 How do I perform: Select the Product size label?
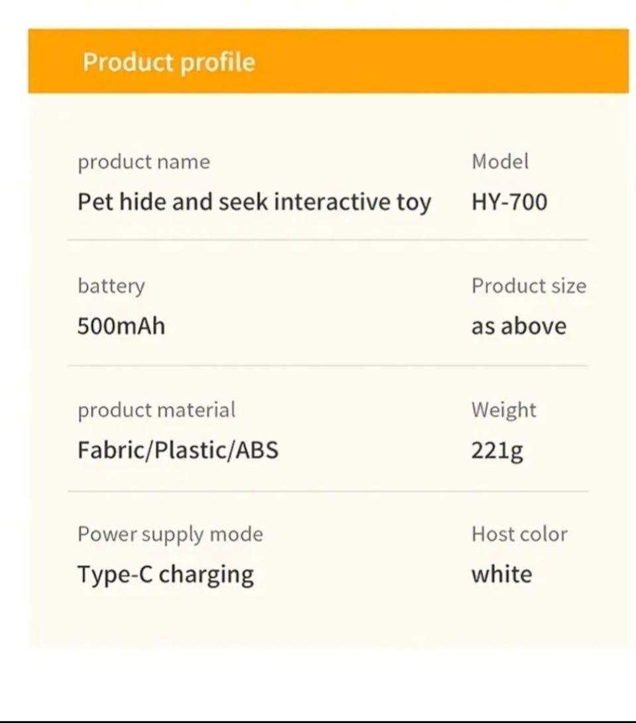point(529,286)
